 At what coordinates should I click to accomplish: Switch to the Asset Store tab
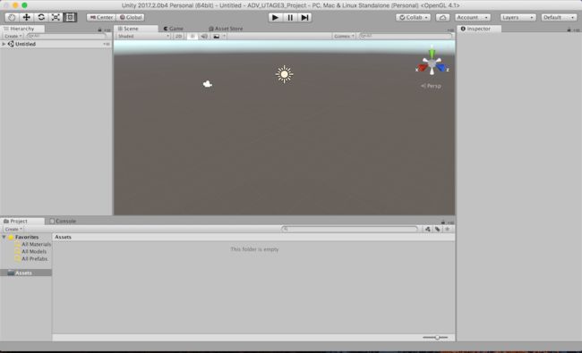pyautogui.click(x=226, y=29)
